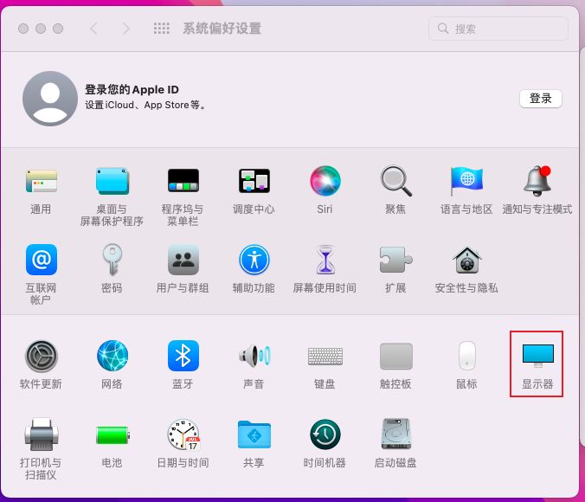The width and height of the screenshot is (585, 502).
Task: Click the Apple ID profile avatar
Action: tap(50, 99)
